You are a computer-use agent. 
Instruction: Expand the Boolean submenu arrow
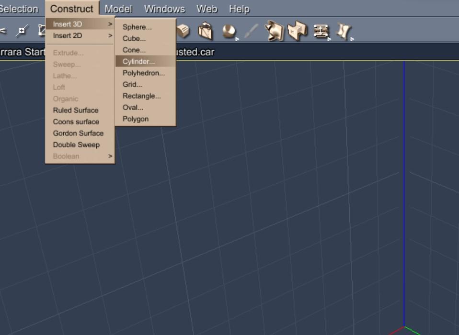tap(110, 156)
